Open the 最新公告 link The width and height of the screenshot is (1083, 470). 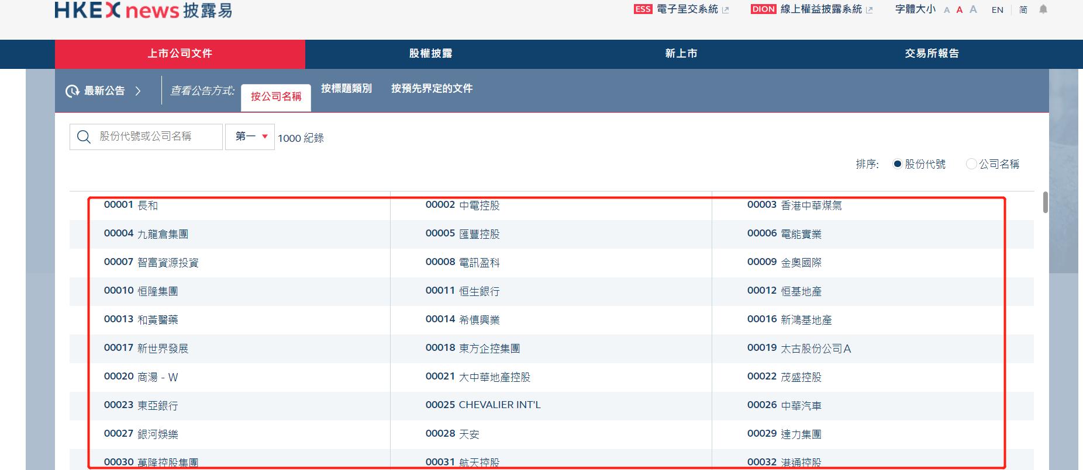105,91
